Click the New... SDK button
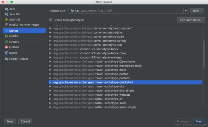Image resolution: width=208 pixels, height=127 pixels. click(197, 11)
